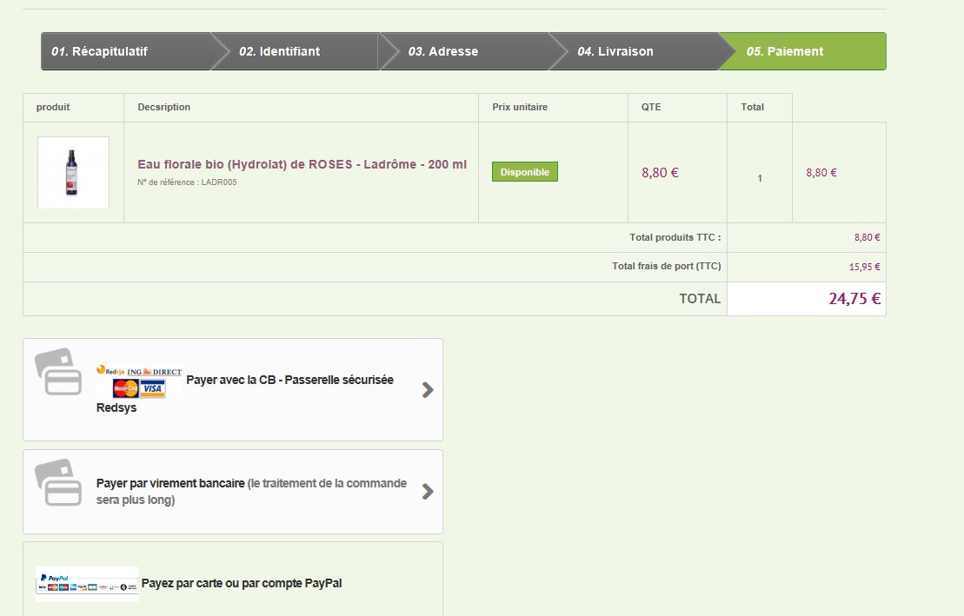This screenshot has width=964, height=616.
Task: Select Payez par carte ou compte PayPal
Action: coord(242,583)
